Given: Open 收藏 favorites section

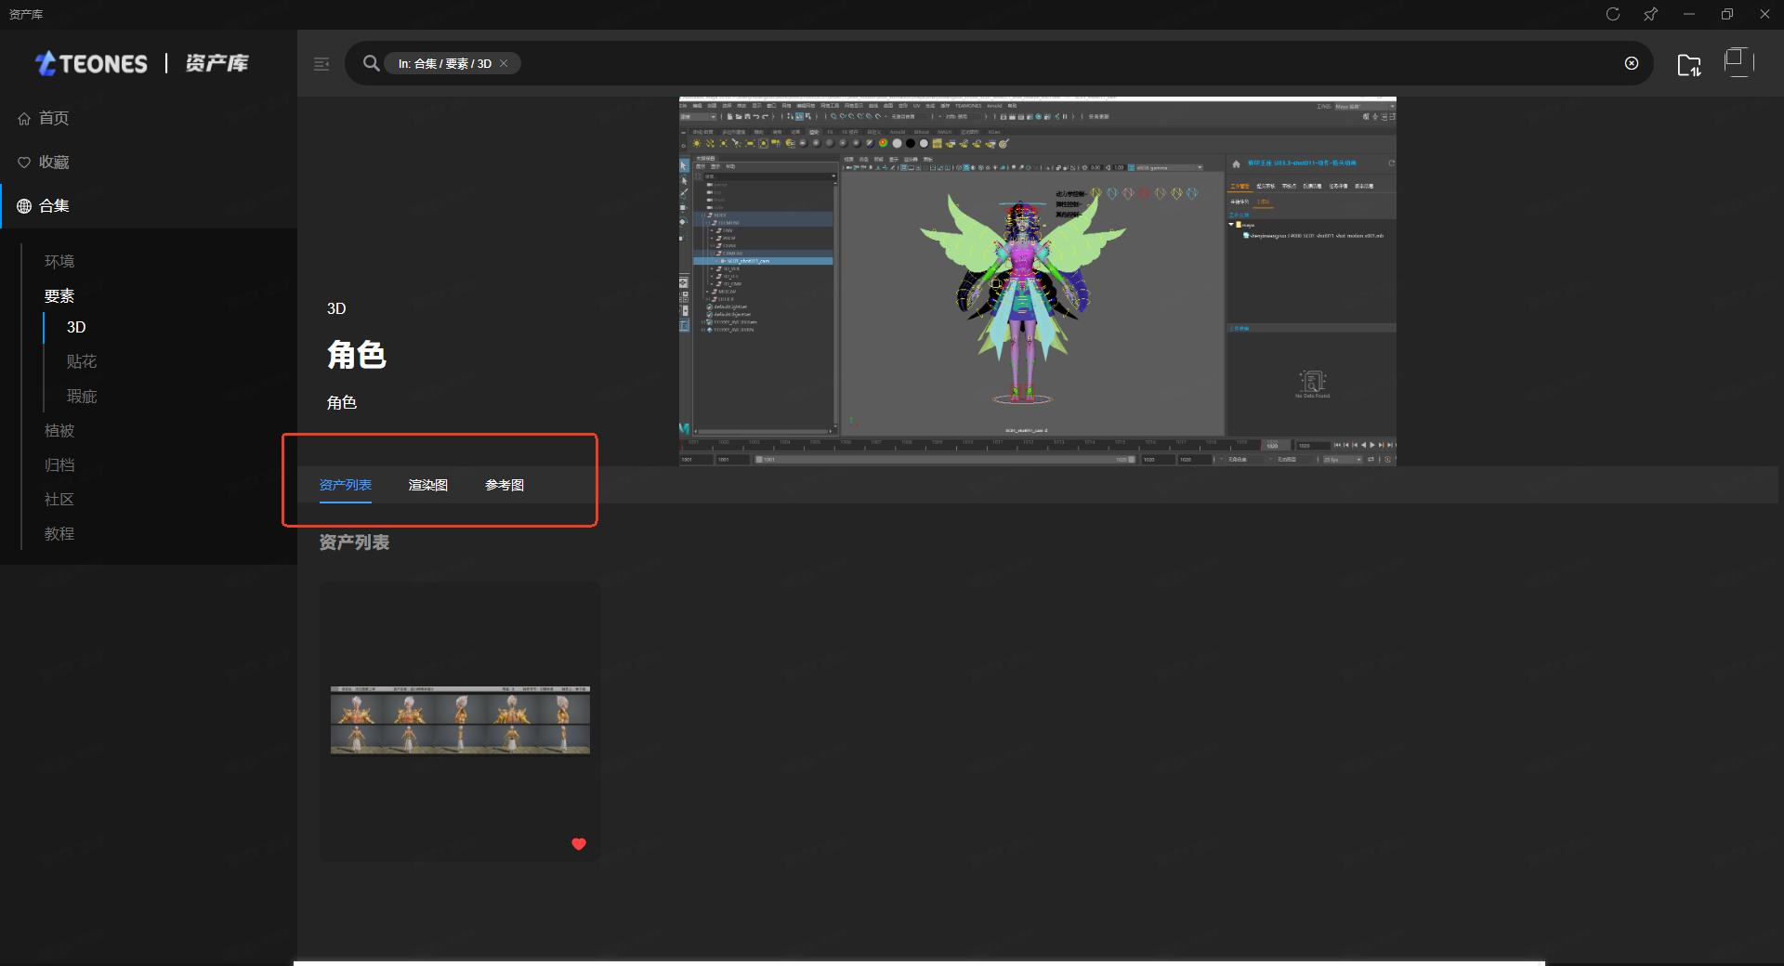Looking at the screenshot, I should (x=54, y=162).
